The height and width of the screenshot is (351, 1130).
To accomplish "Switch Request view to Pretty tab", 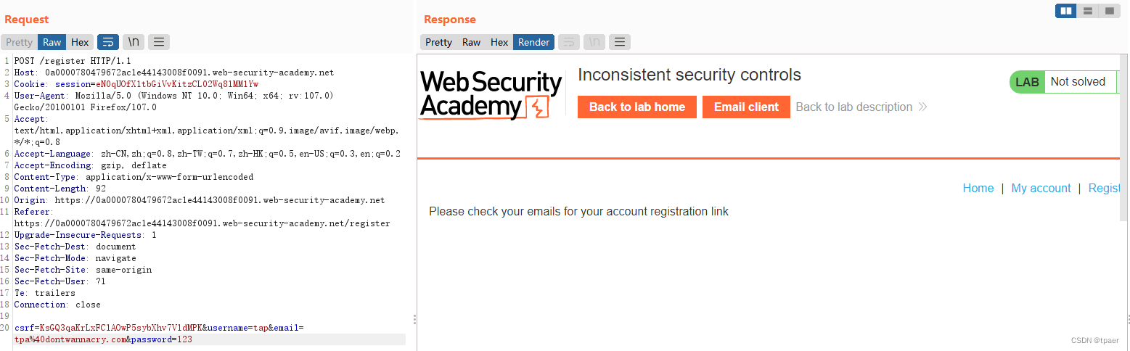I will pyautogui.click(x=20, y=42).
